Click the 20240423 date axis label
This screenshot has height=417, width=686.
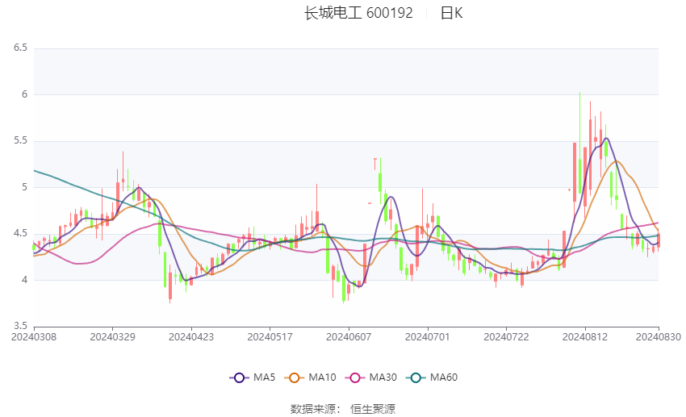click(191, 337)
